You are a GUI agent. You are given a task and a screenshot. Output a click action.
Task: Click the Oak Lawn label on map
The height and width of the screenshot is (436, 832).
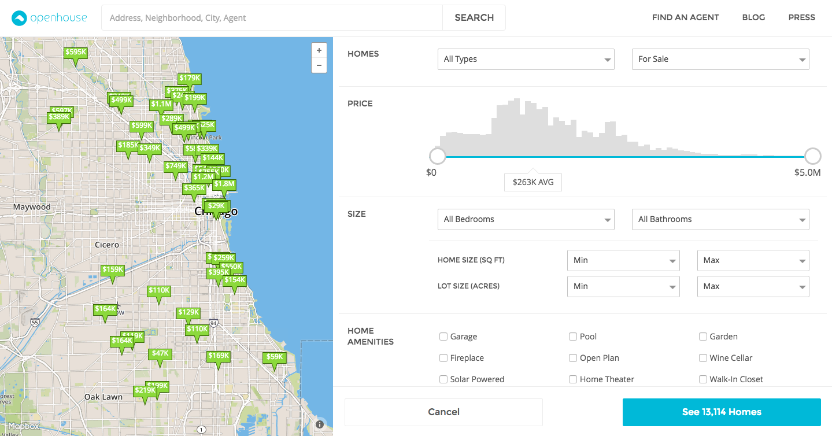point(103,397)
